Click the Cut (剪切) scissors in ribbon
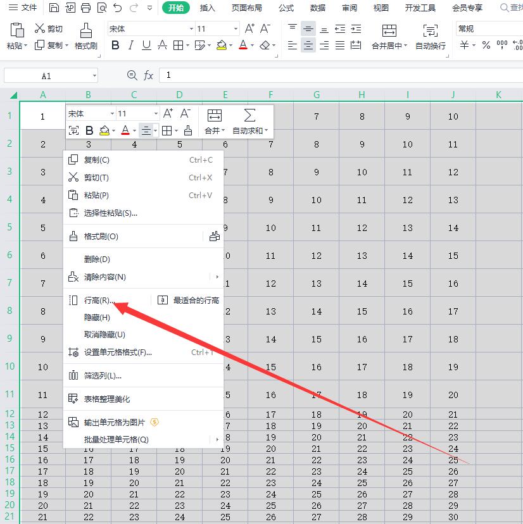This screenshot has width=523, height=524. coord(40,28)
